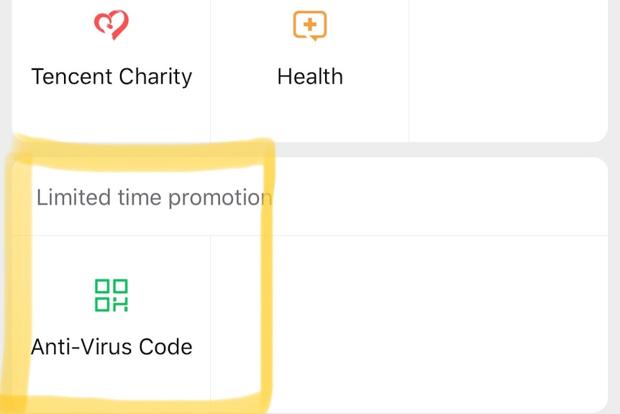Click the word Limited in the promotion header
Screen dimensions: 620x414
coord(73,197)
